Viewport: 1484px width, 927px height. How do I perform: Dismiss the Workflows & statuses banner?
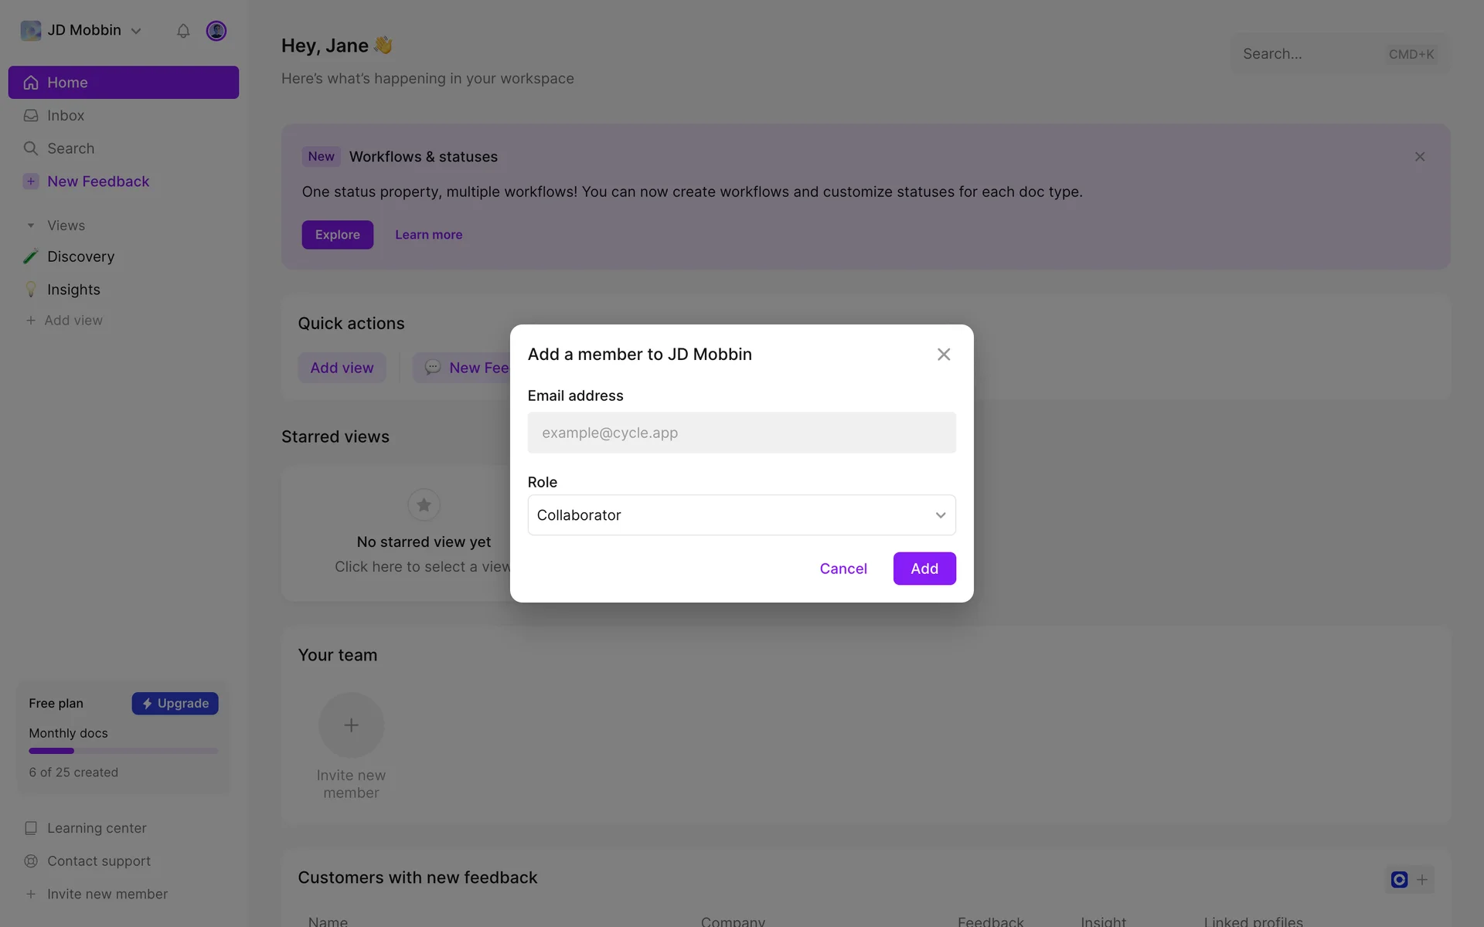[x=1420, y=157]
